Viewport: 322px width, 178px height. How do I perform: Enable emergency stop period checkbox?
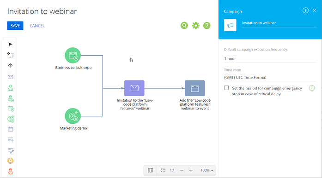tap(226, 88)
